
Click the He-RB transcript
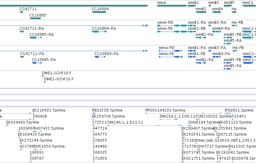coord(234,26)
